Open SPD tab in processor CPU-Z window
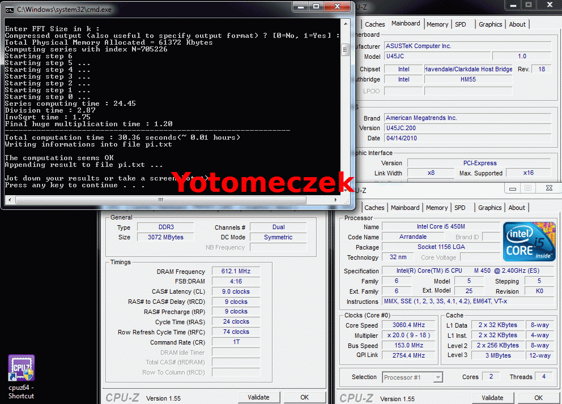This screenshot has width=562, height=404. 460,208
